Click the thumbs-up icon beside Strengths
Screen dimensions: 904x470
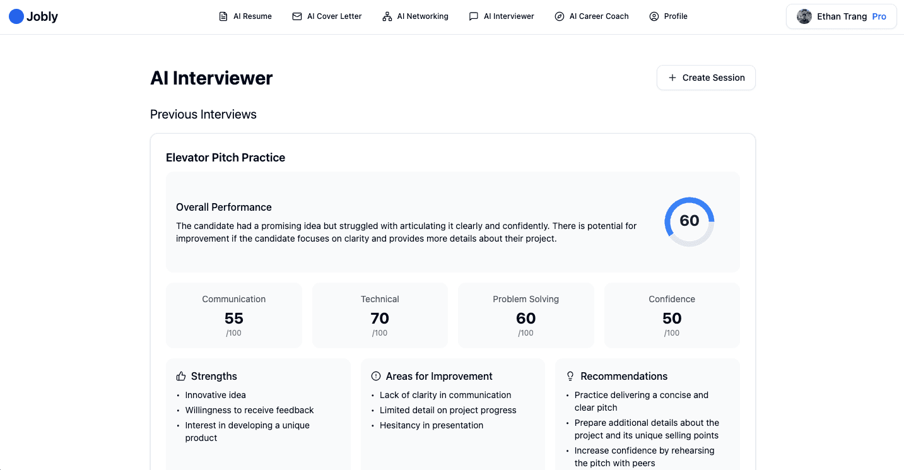(180, 375)
